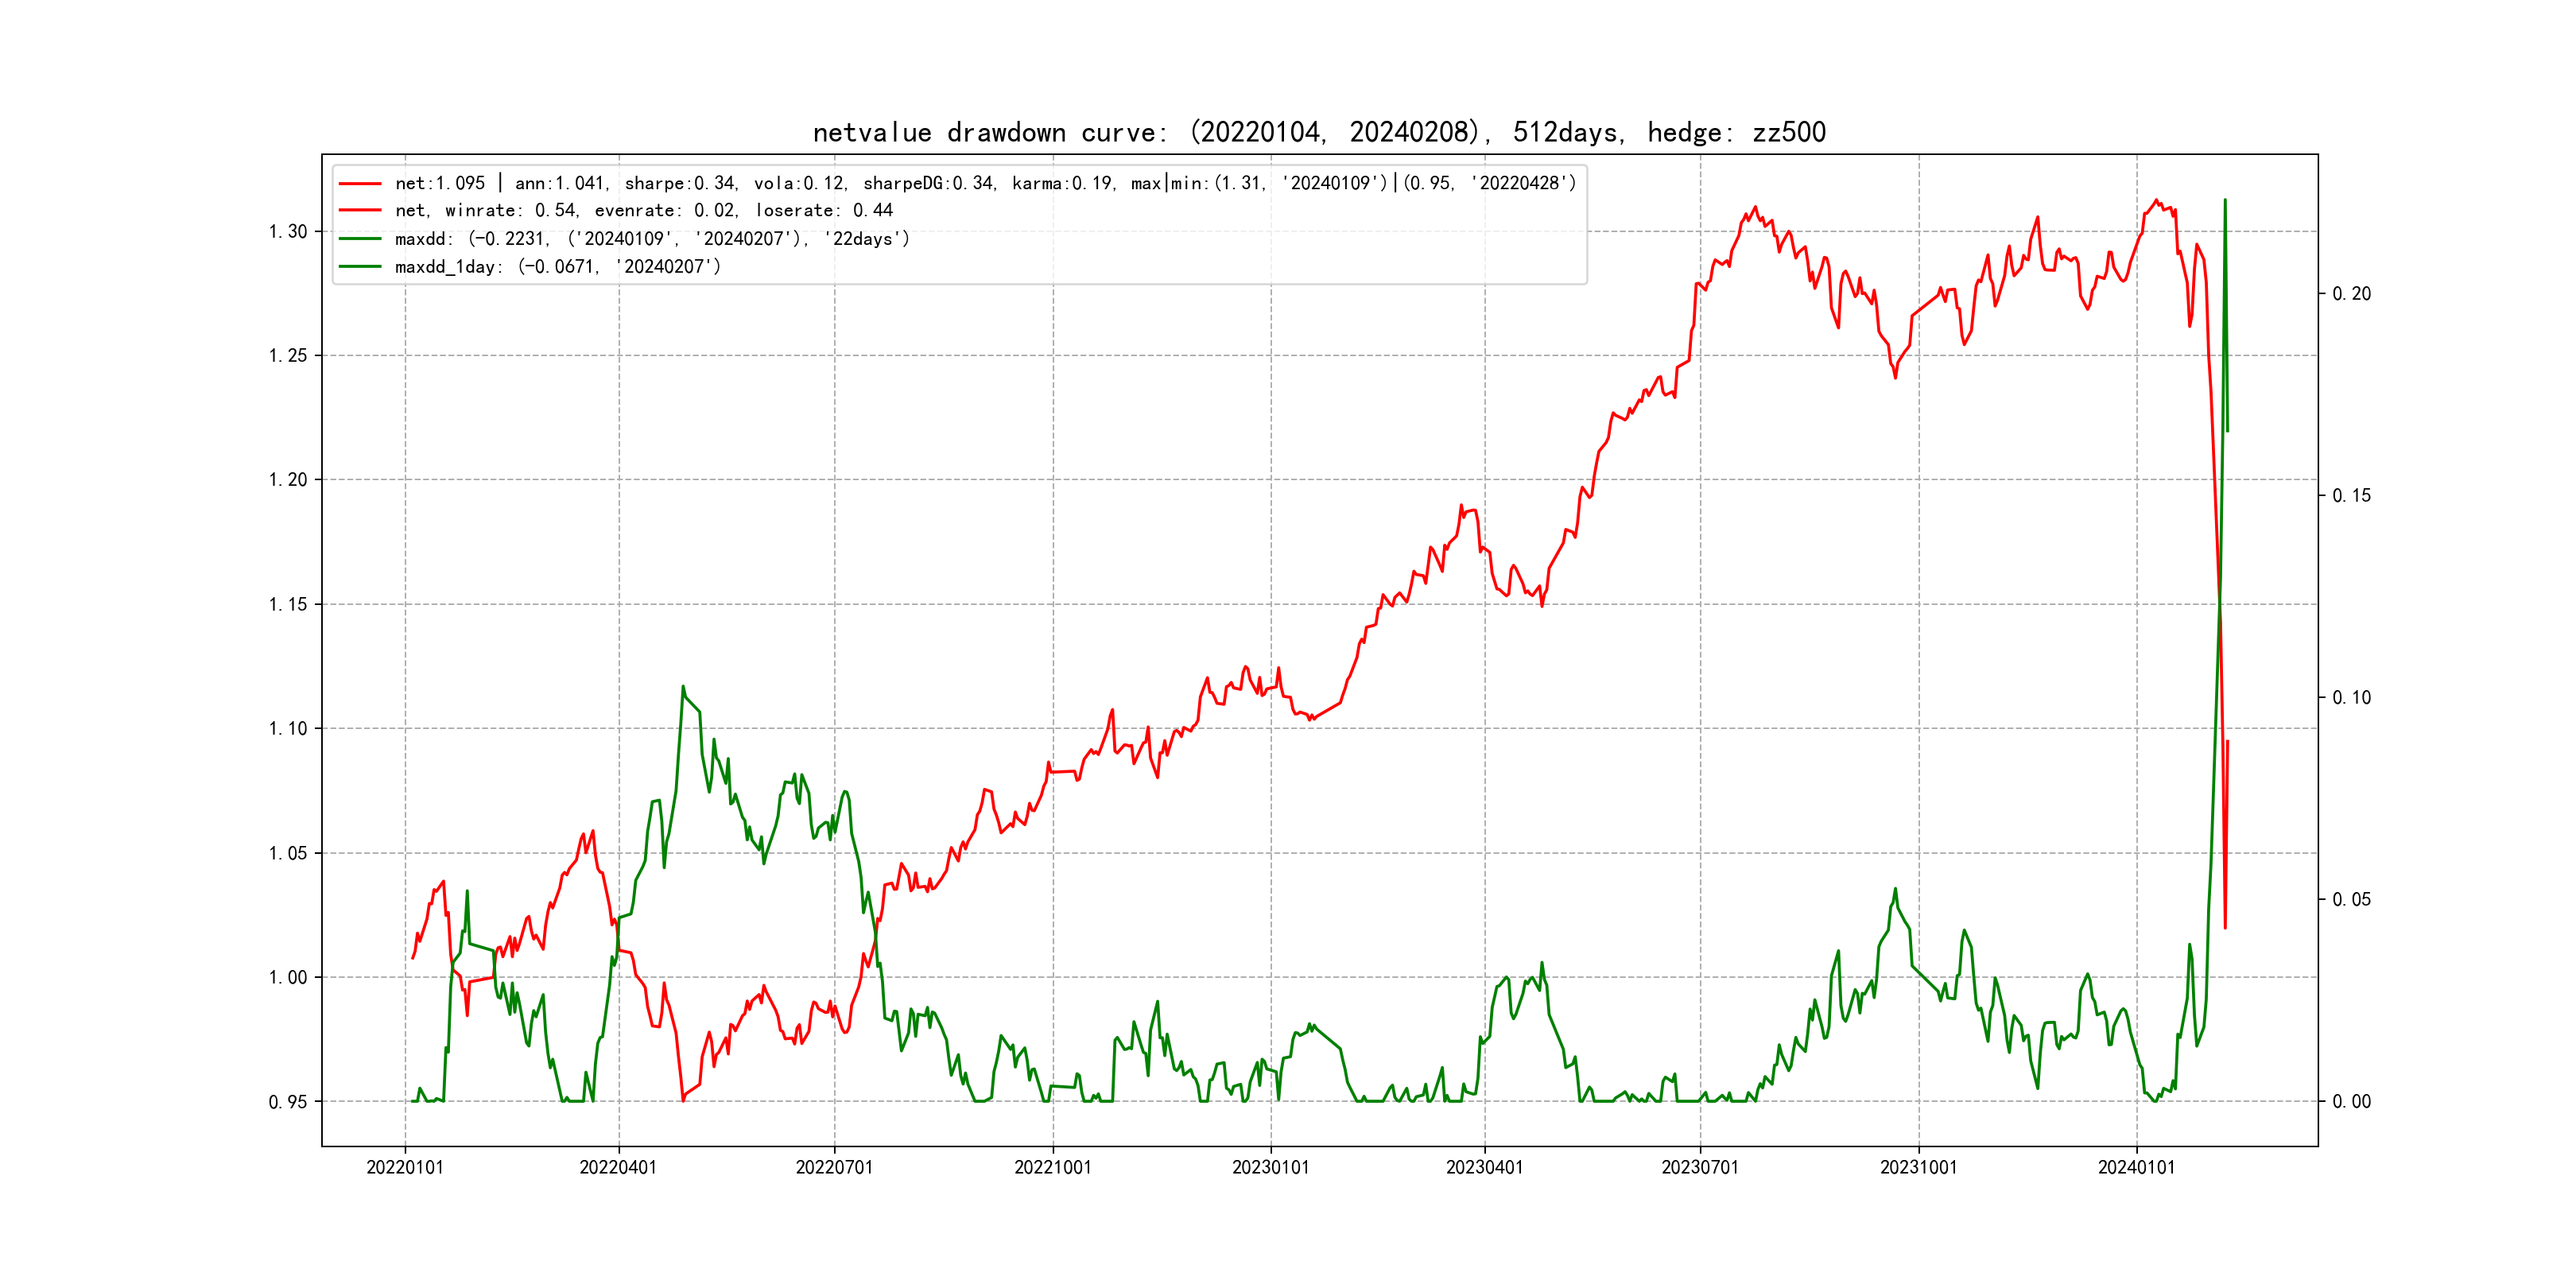Click the green swatch beside maxdd legend entry
Screen dimensions: 2576x1288
[360, 239]
